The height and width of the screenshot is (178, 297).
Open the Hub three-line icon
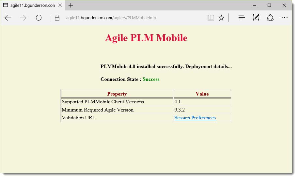242,18
